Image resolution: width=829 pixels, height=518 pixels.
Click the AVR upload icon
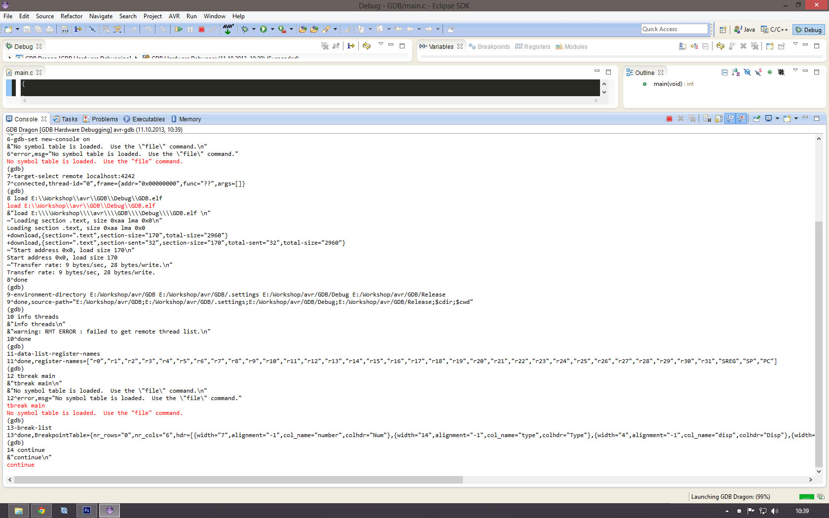point(228,29)
